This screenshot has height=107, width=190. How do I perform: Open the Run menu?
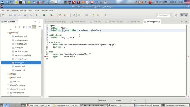click(37, 10)
